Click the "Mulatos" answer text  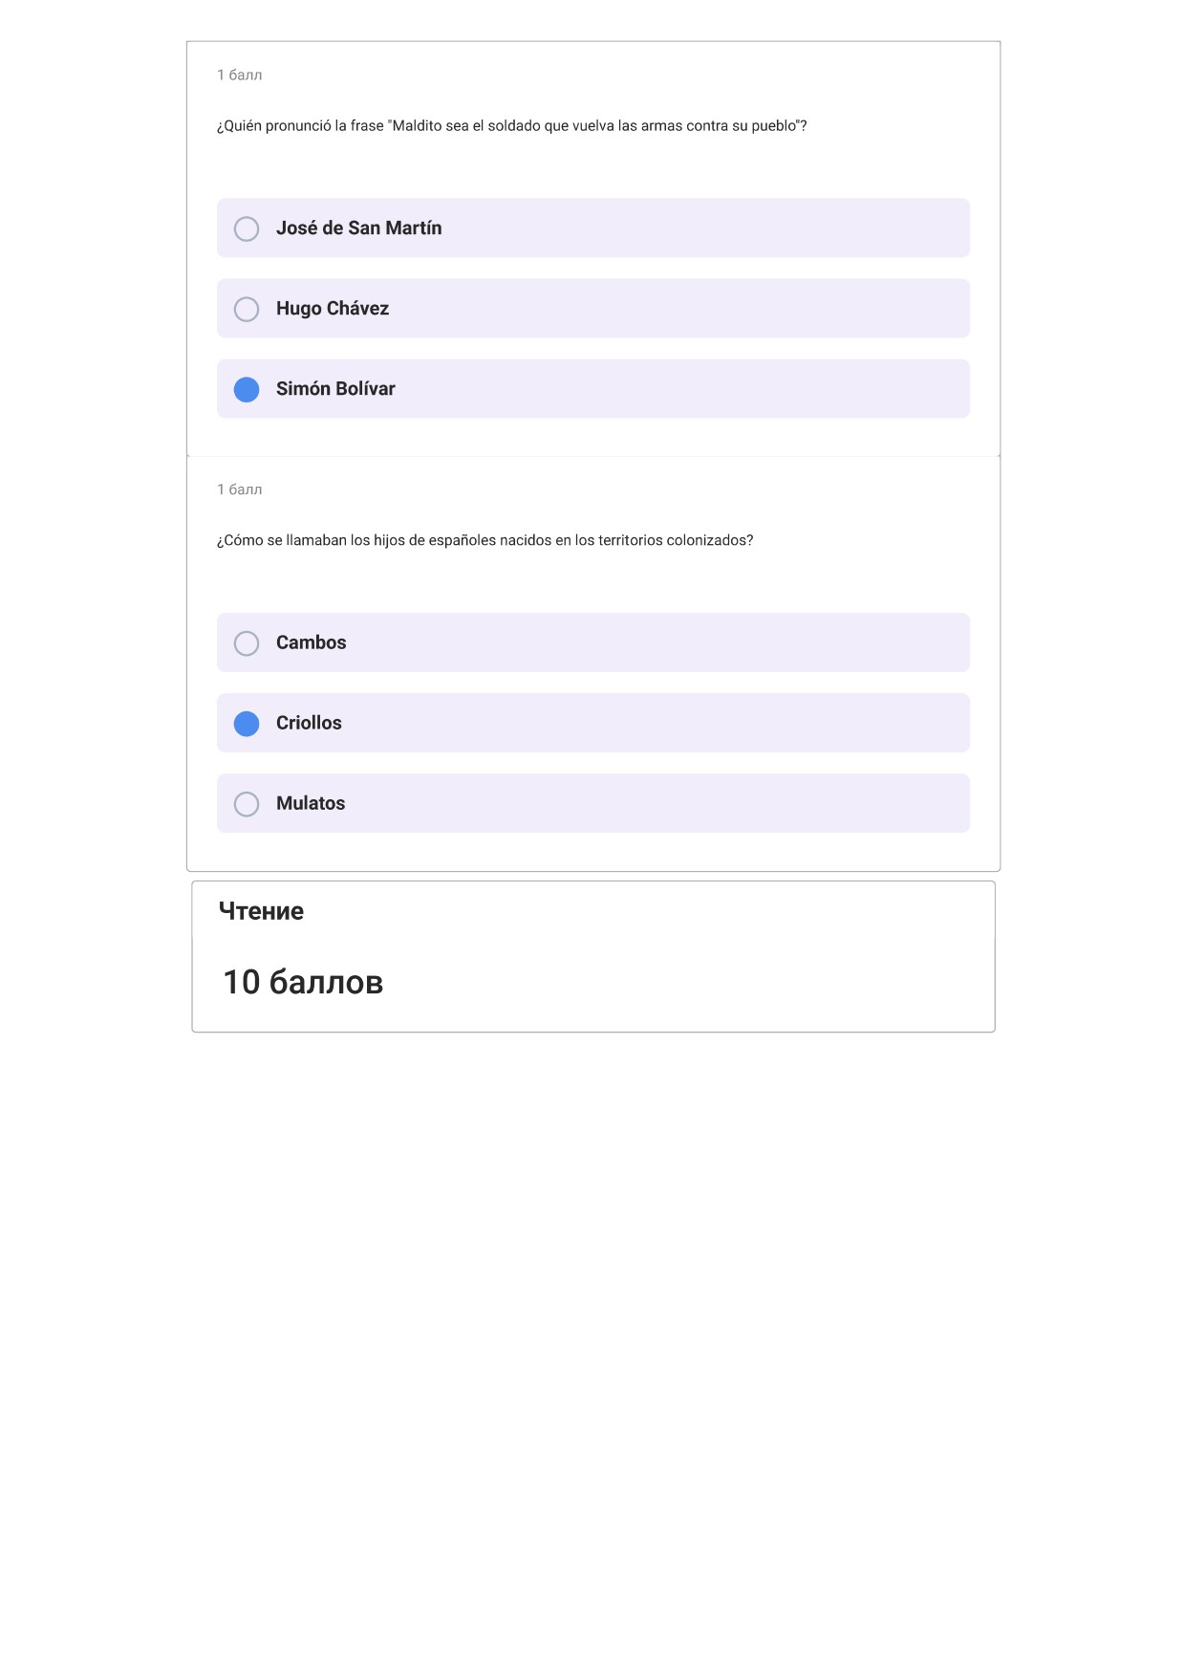311,803
